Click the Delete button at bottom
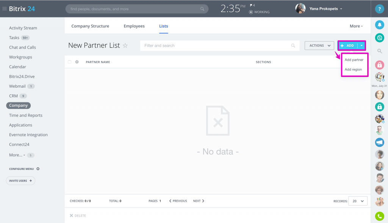Screen dimensions: 388x223 point(78,215)
